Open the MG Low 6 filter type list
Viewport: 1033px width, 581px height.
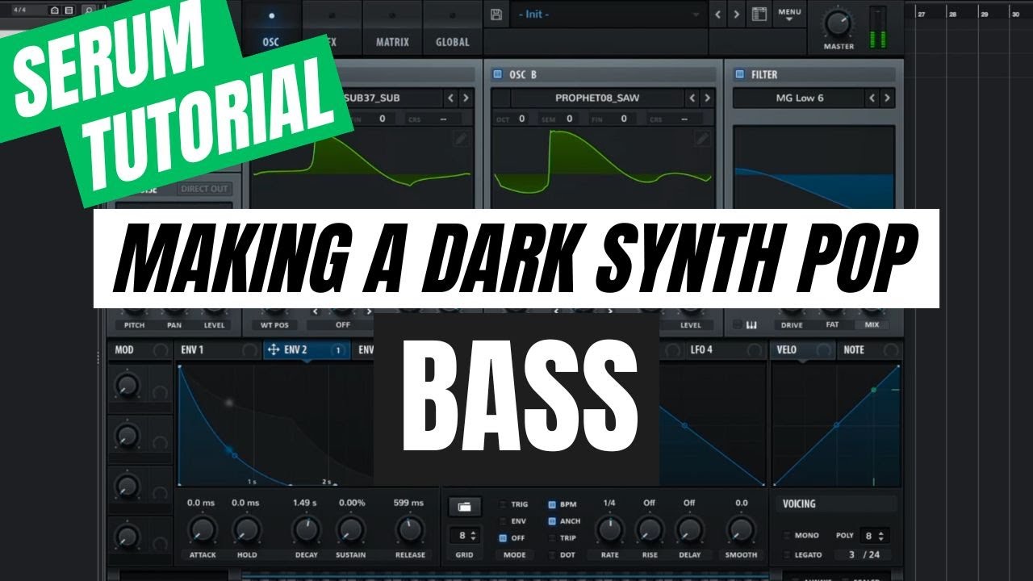pos(798,98)
